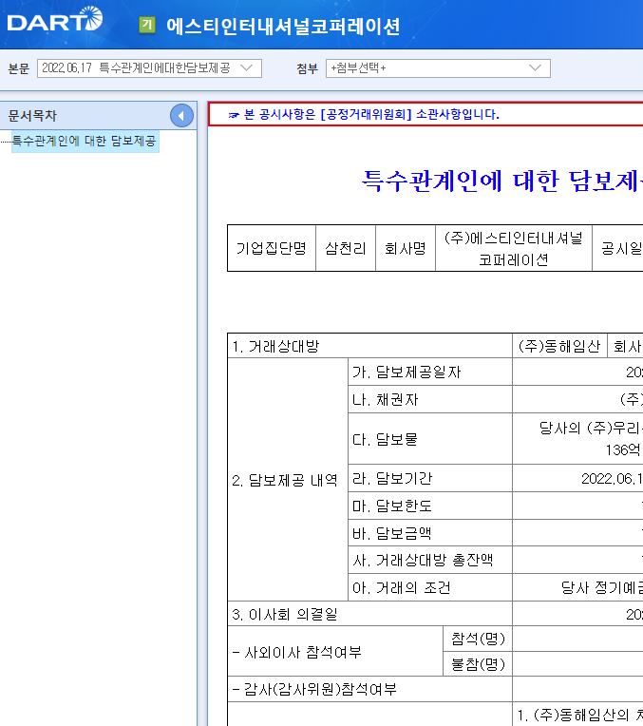The height and width of the screenshot is (726, 643).
Task: Click the 기업집단명 table cell
Action: [272, 248]
